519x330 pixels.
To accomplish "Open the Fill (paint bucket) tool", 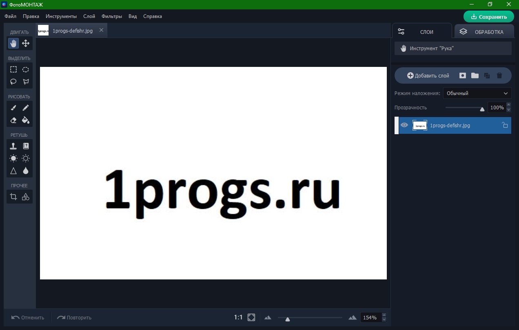I will coord(25,120).
